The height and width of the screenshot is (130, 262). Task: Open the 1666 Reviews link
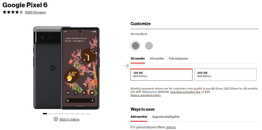(35, 12)
